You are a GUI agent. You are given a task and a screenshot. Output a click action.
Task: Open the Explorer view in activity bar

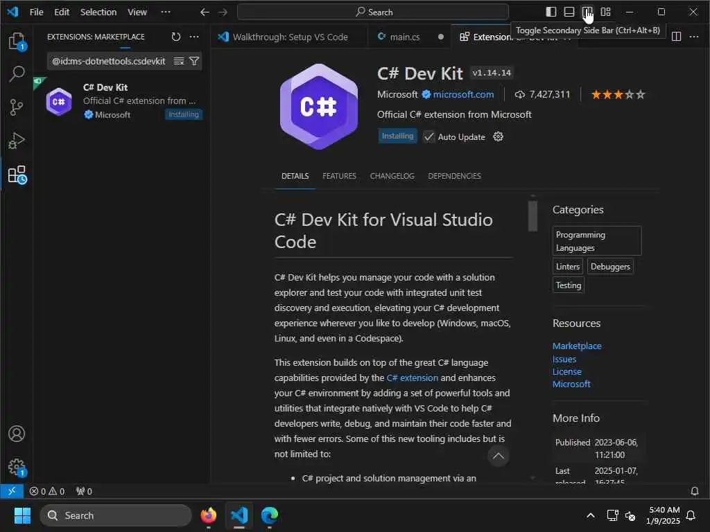tap(17, 41)
